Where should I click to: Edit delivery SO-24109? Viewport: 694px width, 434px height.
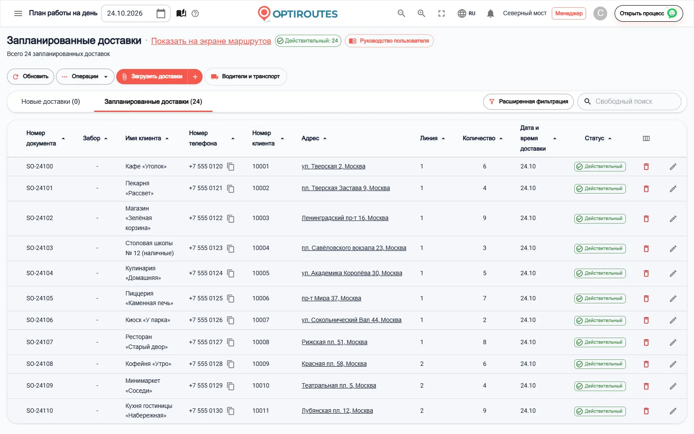coord(673,386)
